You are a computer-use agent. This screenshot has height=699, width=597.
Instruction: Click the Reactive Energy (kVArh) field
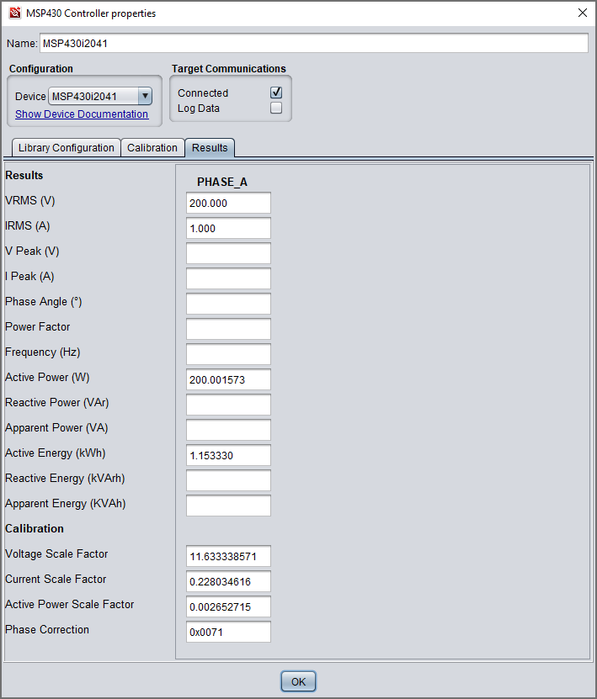click(x=228, y=480)
